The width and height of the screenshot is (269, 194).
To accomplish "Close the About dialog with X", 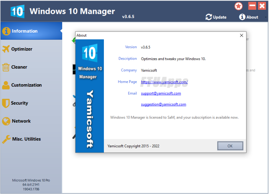I will (x=241, y=35).
